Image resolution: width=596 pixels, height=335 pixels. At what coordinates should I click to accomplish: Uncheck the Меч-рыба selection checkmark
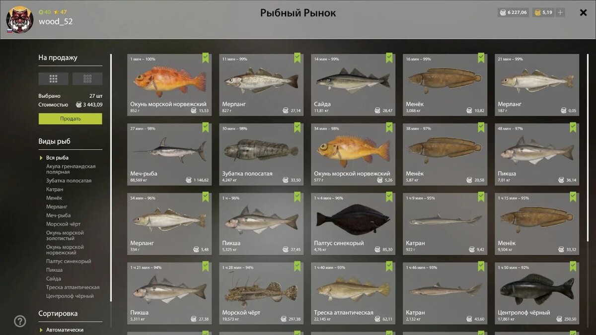pos(206,128)
